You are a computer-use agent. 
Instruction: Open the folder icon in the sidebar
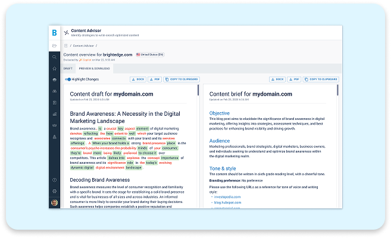(54, 46)
